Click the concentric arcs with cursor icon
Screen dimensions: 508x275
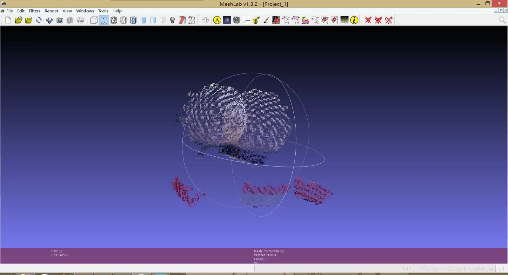pos(286,20)
